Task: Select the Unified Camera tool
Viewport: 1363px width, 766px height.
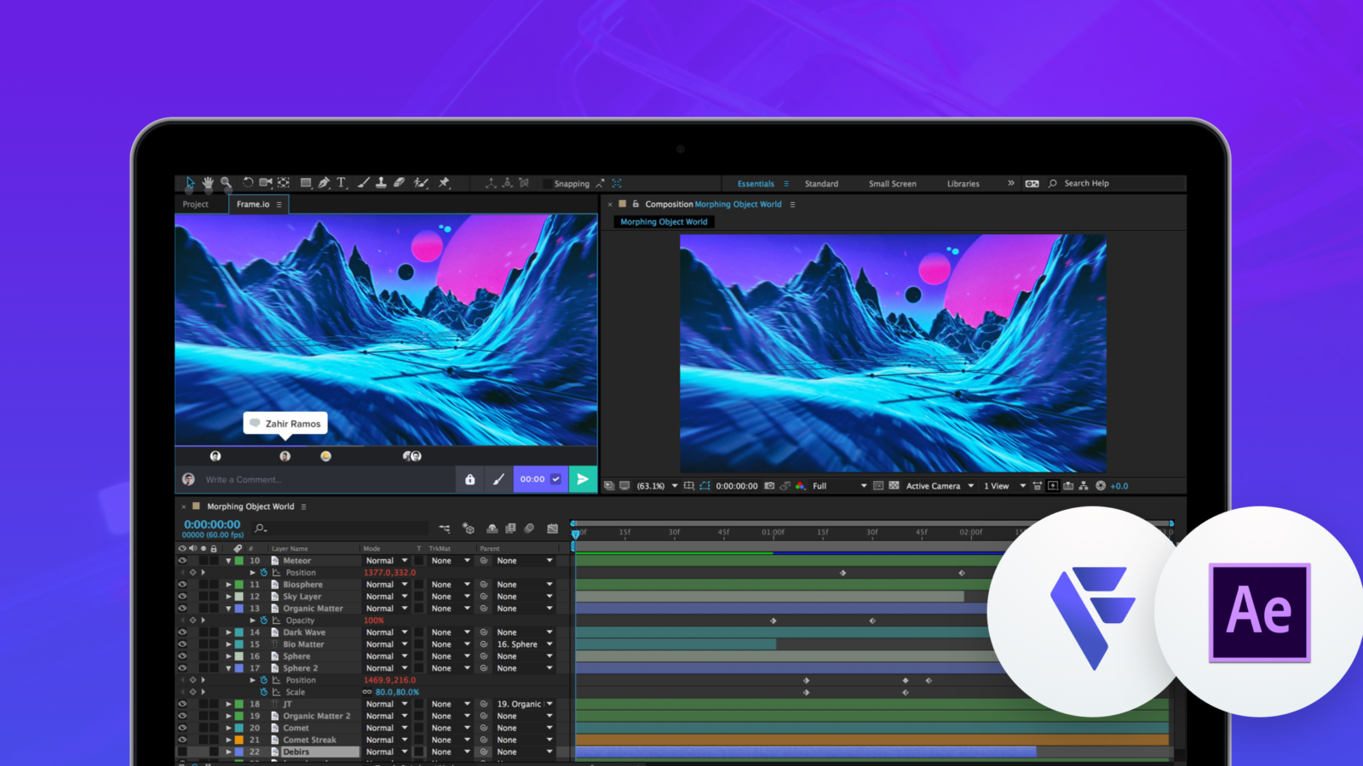Action: pos(266,183)
